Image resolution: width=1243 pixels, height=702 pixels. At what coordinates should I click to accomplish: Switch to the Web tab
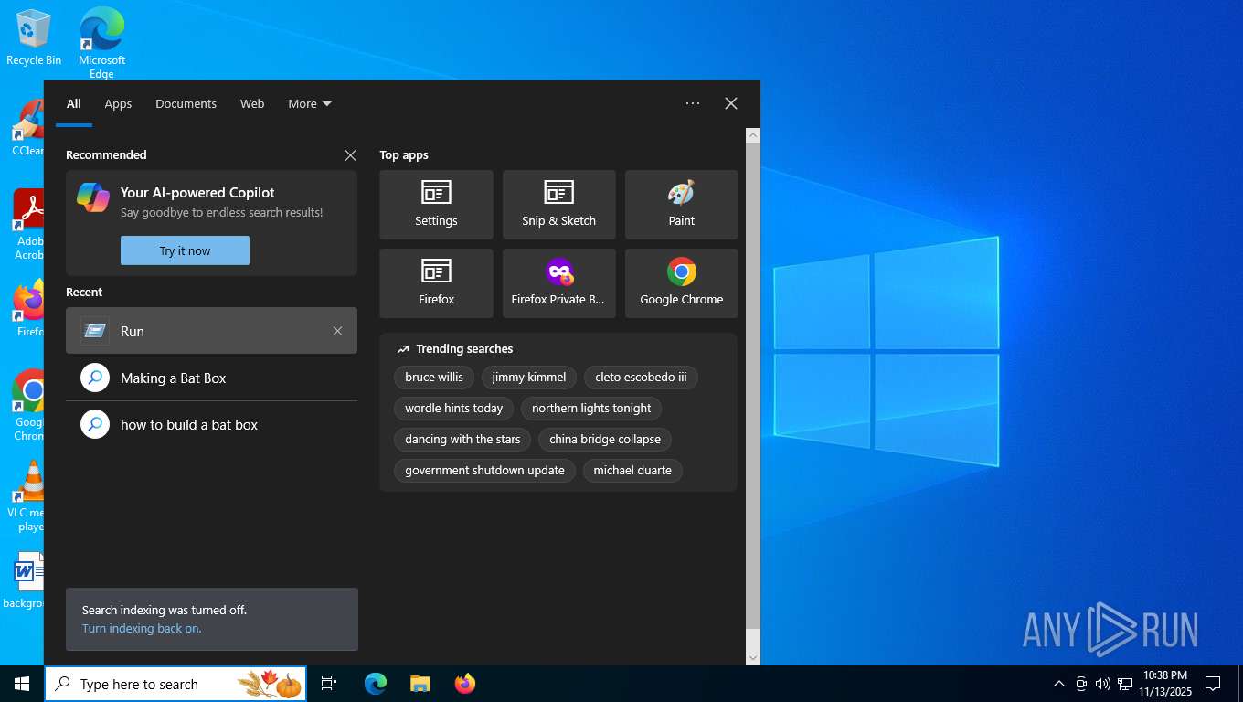point(252,103)
